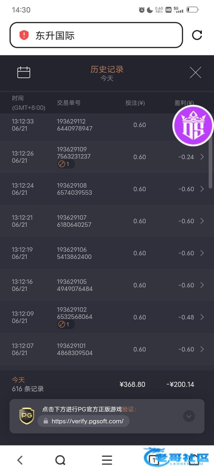214x475 pixels.
Task: Click the PG badge icon
Action: coord(27,416)
